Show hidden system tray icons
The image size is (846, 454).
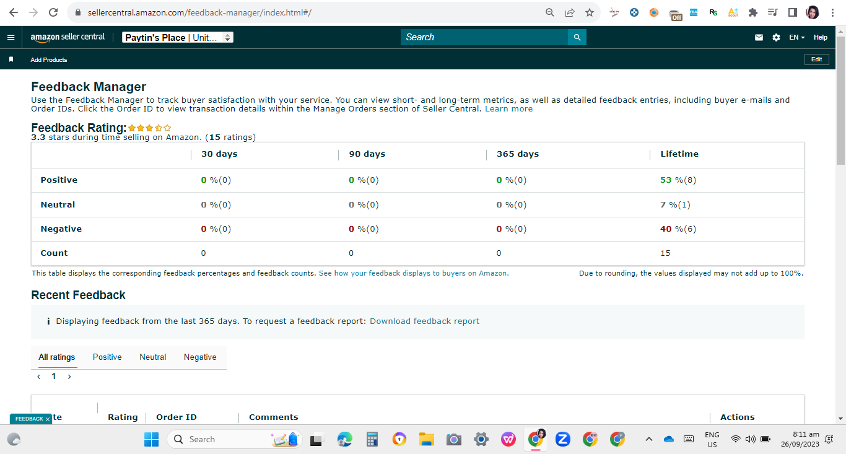click(648, 439)
